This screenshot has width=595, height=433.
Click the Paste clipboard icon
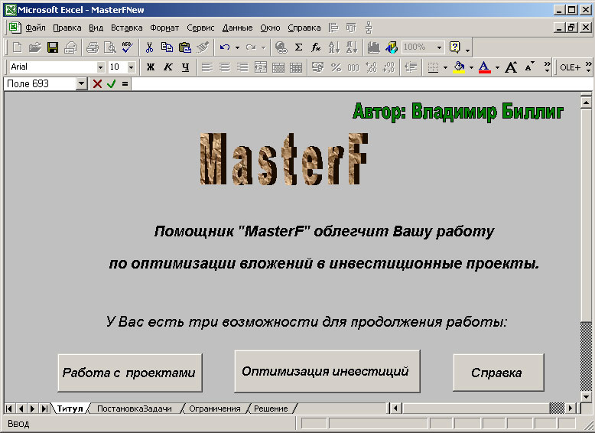pos(184,47)
